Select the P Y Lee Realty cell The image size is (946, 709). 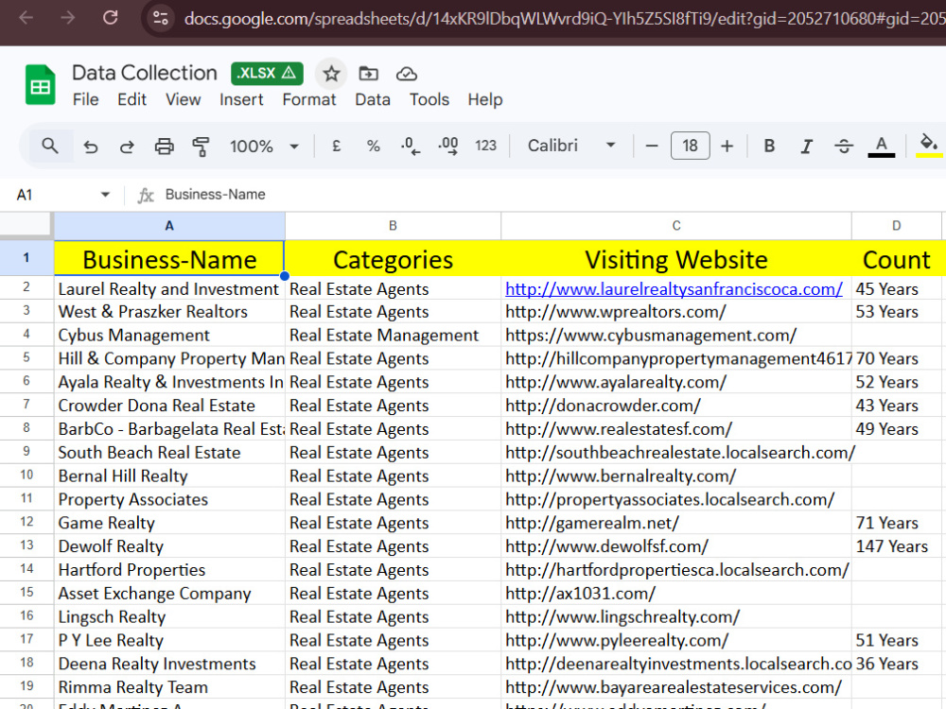pyautogui.click(x=169, y=640)
